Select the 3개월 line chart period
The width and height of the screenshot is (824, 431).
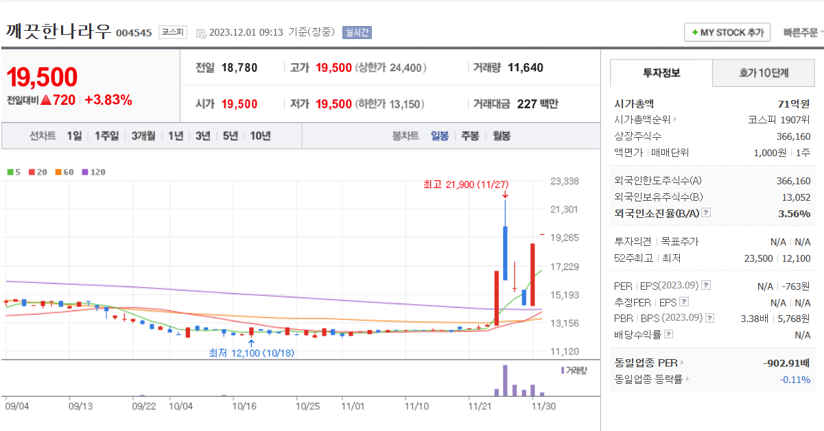pyautogui.click(x=143, y=136)
